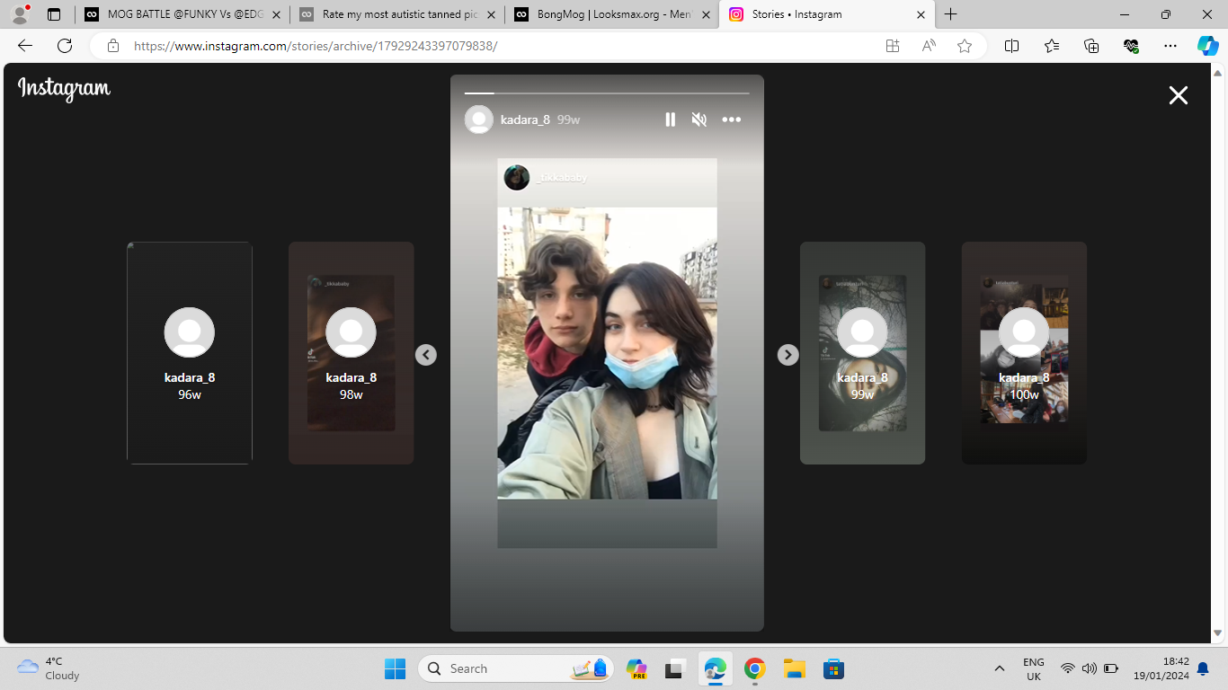The width and height of the screenshot is (1228, 690).
Task: Go to the previous story arrow
Action: [x=426, y=355]
